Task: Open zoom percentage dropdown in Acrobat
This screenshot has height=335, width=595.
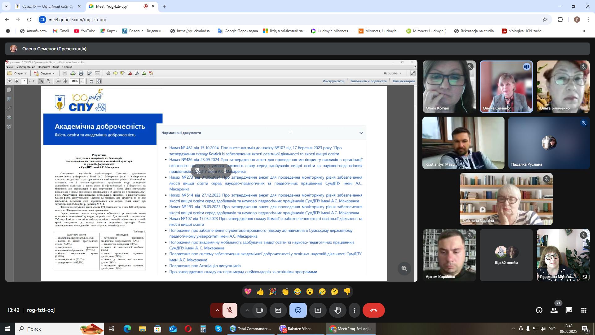Action: (82, 81)
